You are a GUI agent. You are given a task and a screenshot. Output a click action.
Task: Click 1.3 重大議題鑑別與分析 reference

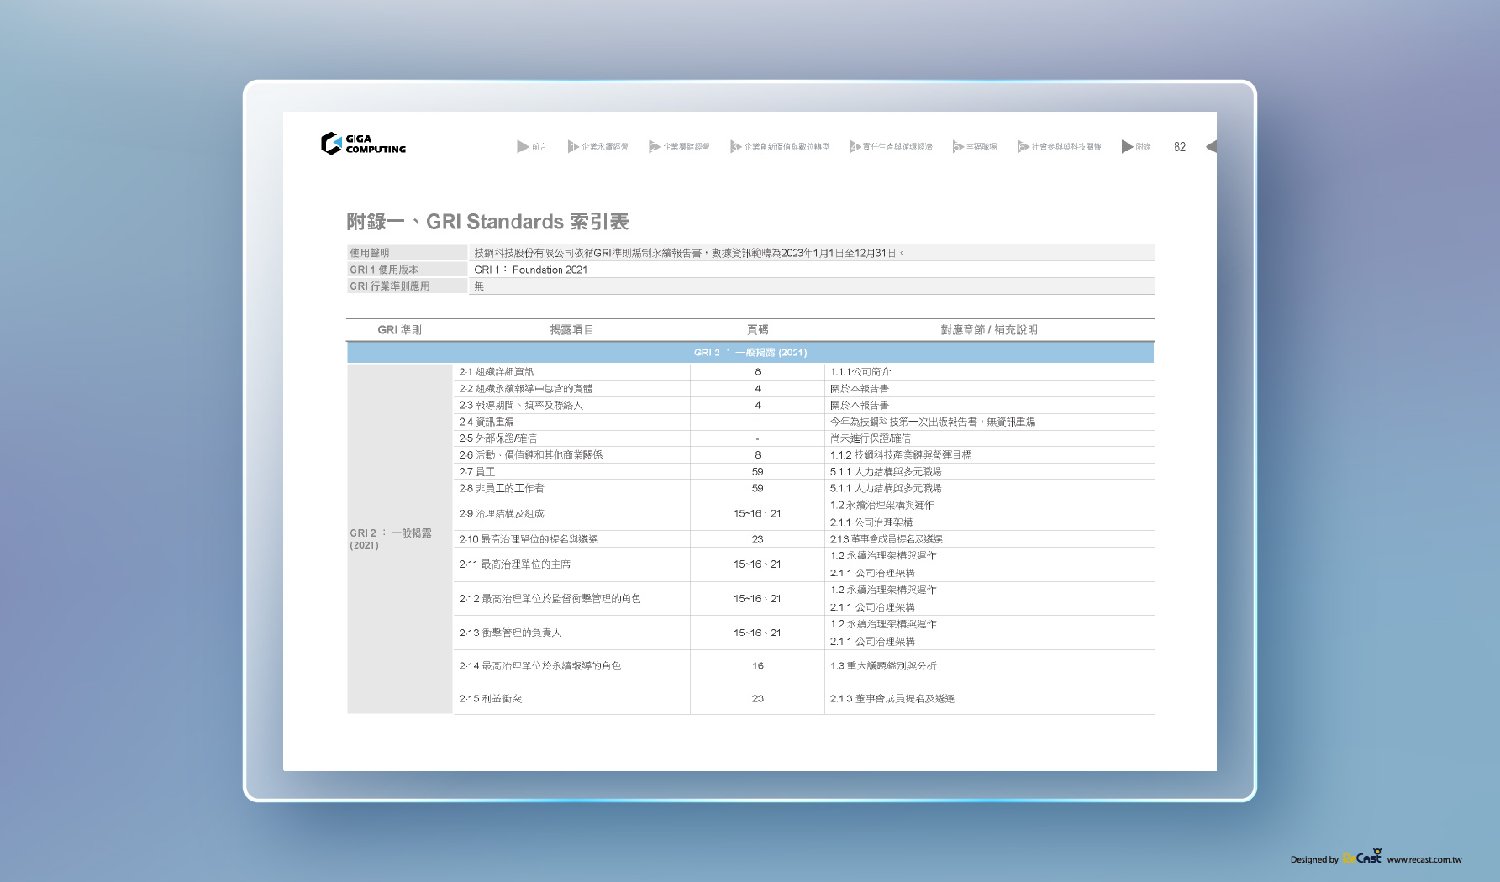[x=883, y=666]
